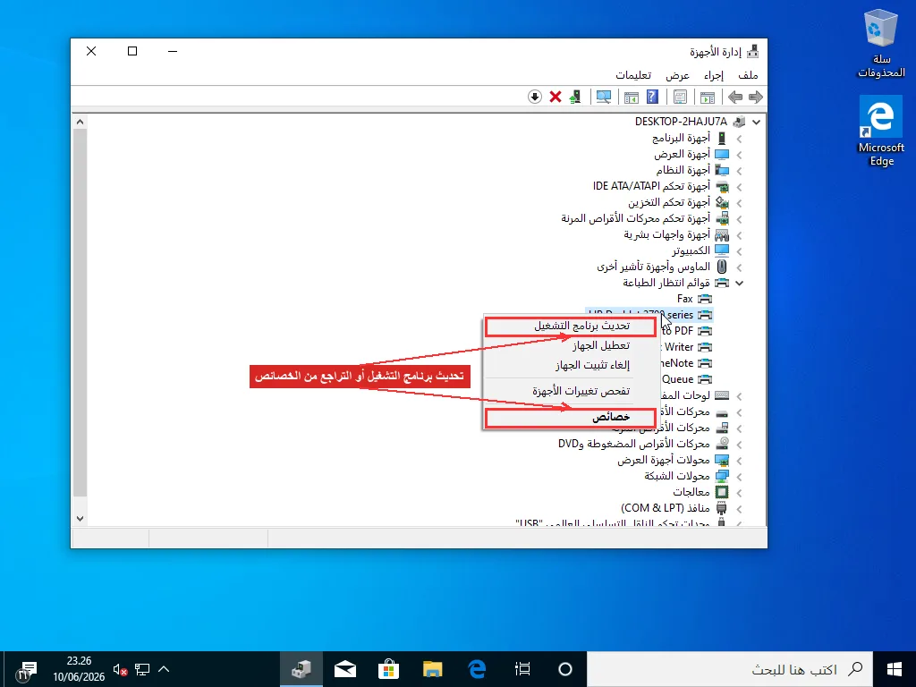
Task: Choose تحديث برنامج التشغيل in context menu
Action: (570, 326)
